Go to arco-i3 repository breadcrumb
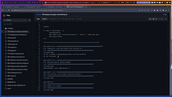This screenshot has height=97, width=172. coord(38,15)
